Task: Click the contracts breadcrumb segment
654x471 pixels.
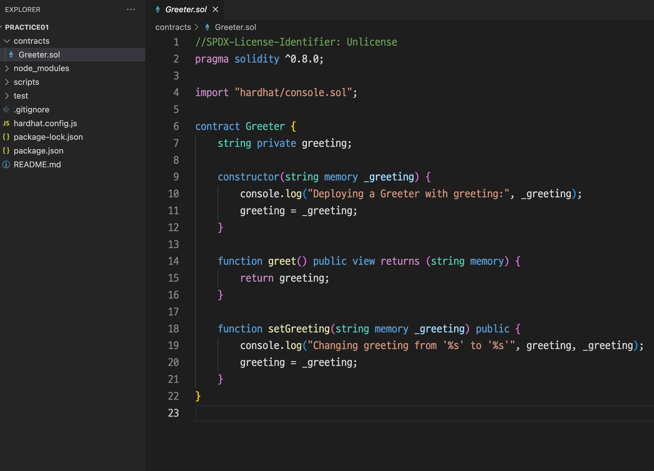Action: click(x=173, y=27)
